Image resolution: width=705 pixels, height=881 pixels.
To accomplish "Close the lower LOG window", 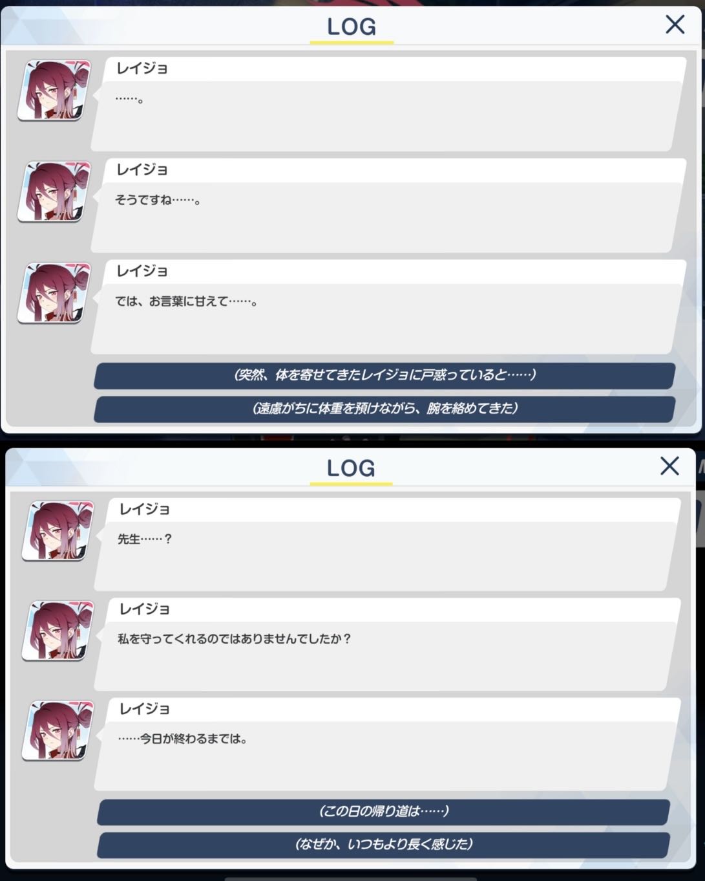I will [669, 466].
